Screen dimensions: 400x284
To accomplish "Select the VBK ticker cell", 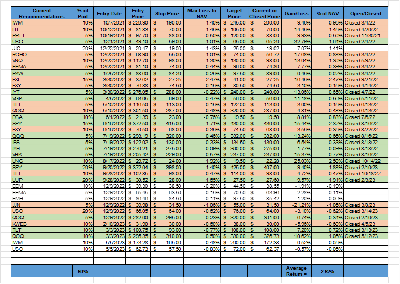I will coord(42,155).
